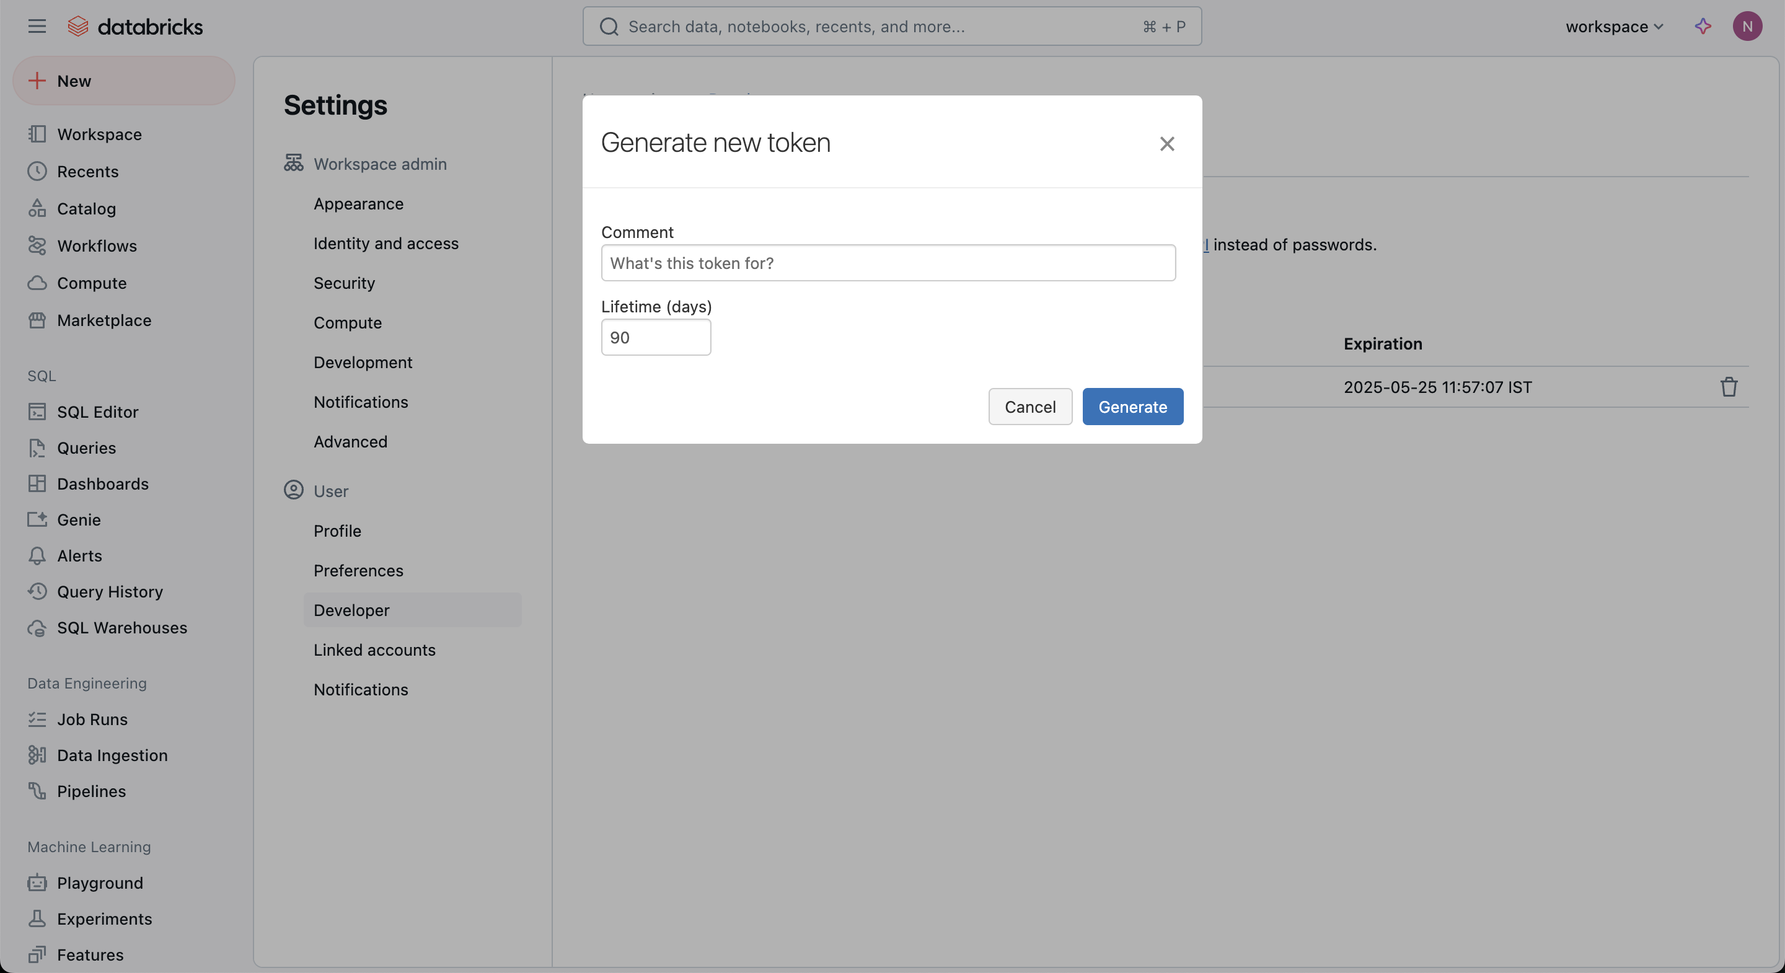
Task: Cancel the token generation dialog
Action: click(1029, 407)
